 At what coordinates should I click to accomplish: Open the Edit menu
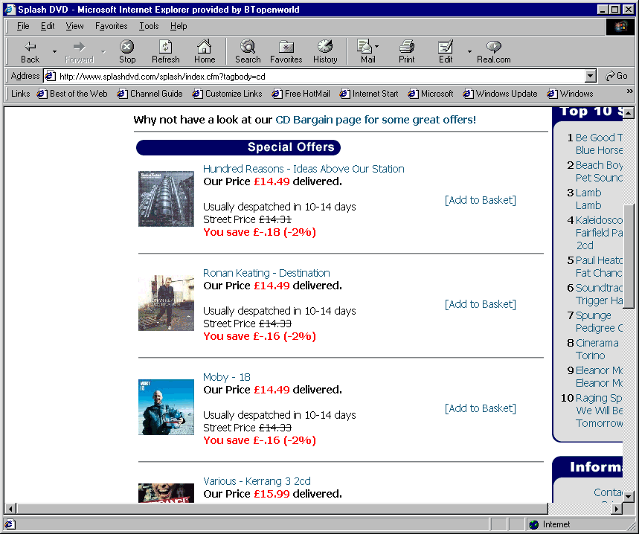(x=48, y=26)
